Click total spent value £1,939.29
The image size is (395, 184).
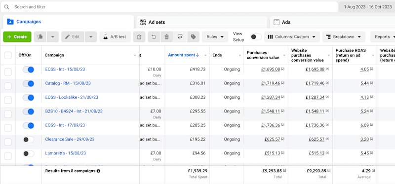[197, 171]
